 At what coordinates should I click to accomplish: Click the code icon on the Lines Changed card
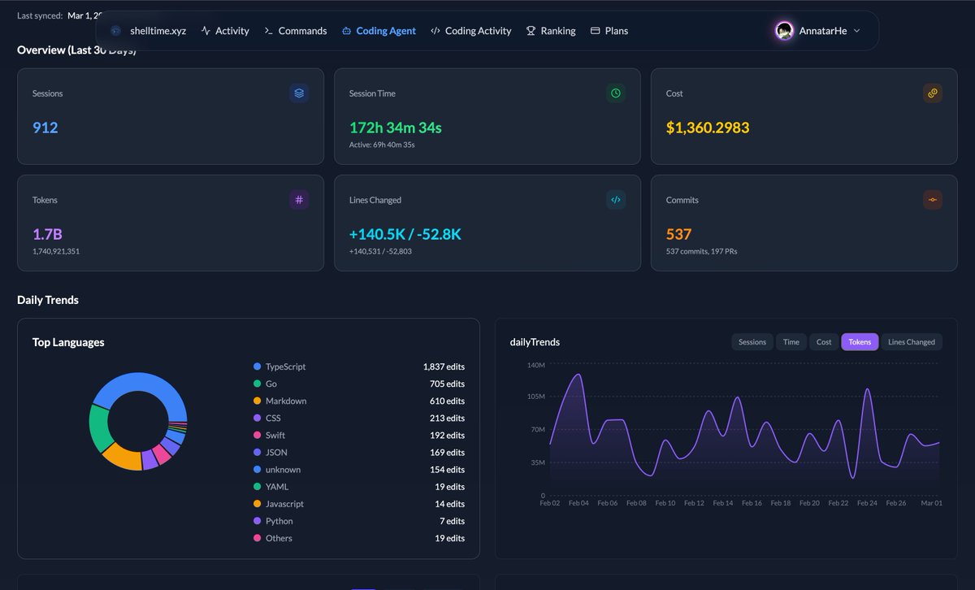coord(615,199)
